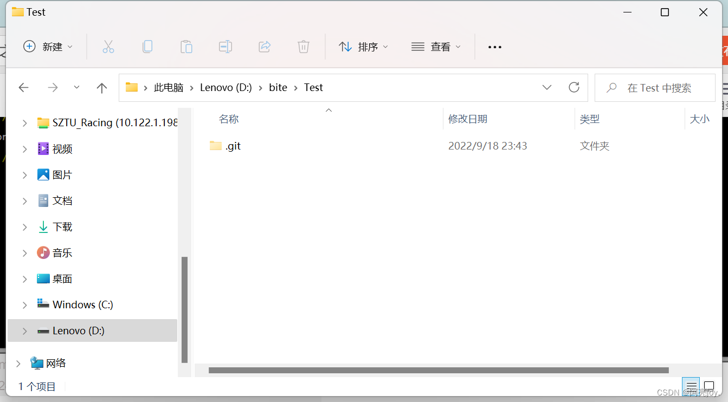Image resolution: width=728 pixels, height=402 pixels.
Task: Expand the 音乐 tree node
Action: pos(24,253)
